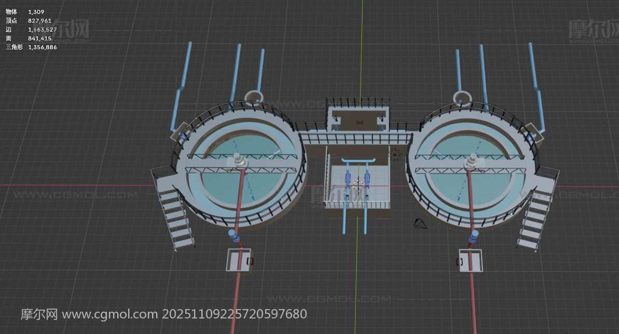Screen dimensions: 619x334
Task: Select the right tank's central motor hub
Action: (x=473, y=161)
